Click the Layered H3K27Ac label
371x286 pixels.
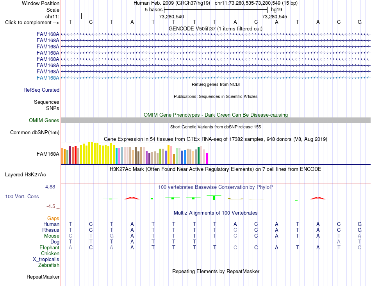[x=25, y=175]
